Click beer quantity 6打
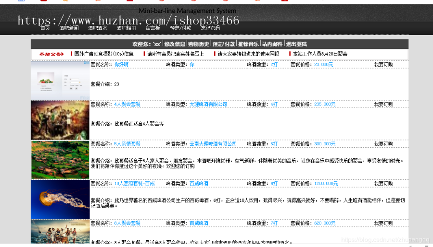 click(x=274, y=184)
